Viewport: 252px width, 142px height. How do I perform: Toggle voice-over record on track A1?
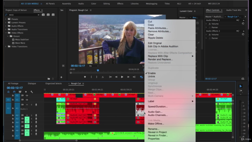[x=36, y=105]
